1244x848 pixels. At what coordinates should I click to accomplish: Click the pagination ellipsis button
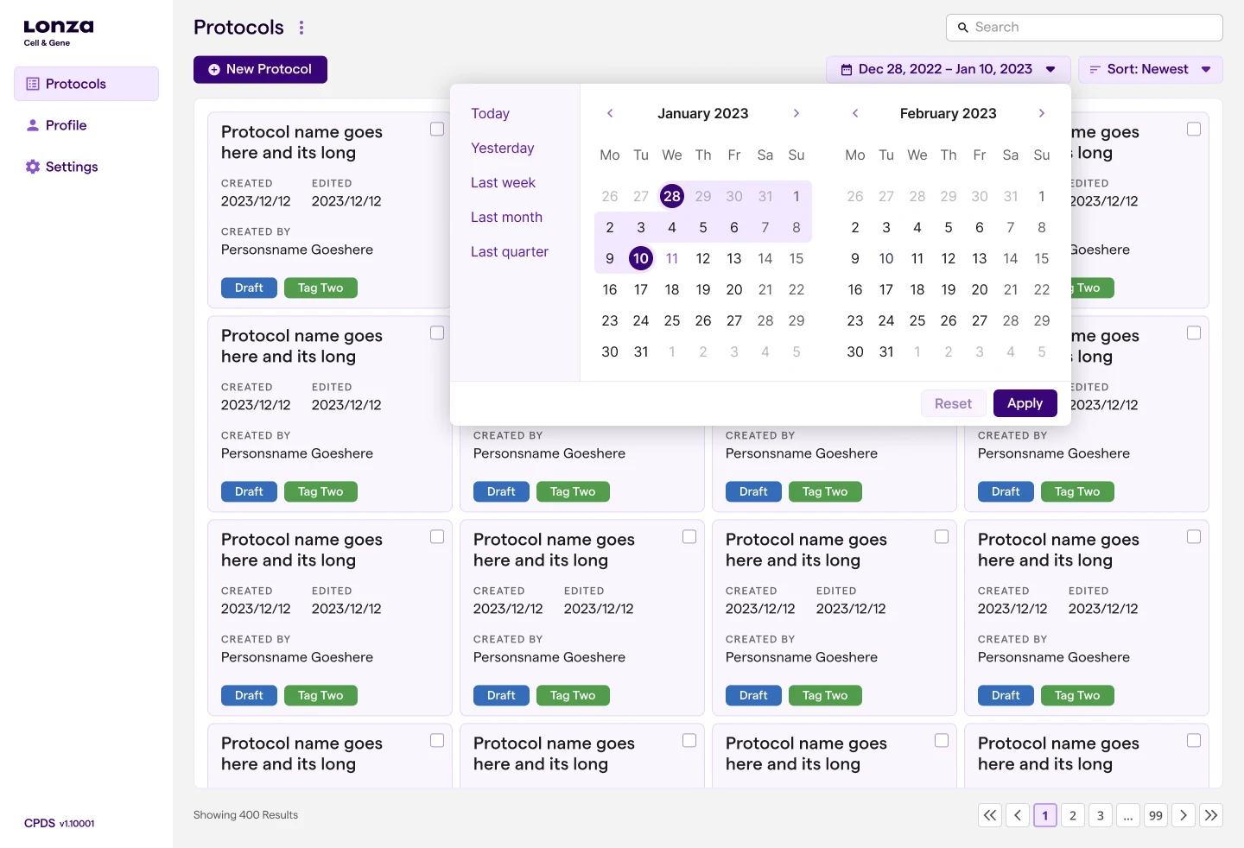pos(1128,815)
